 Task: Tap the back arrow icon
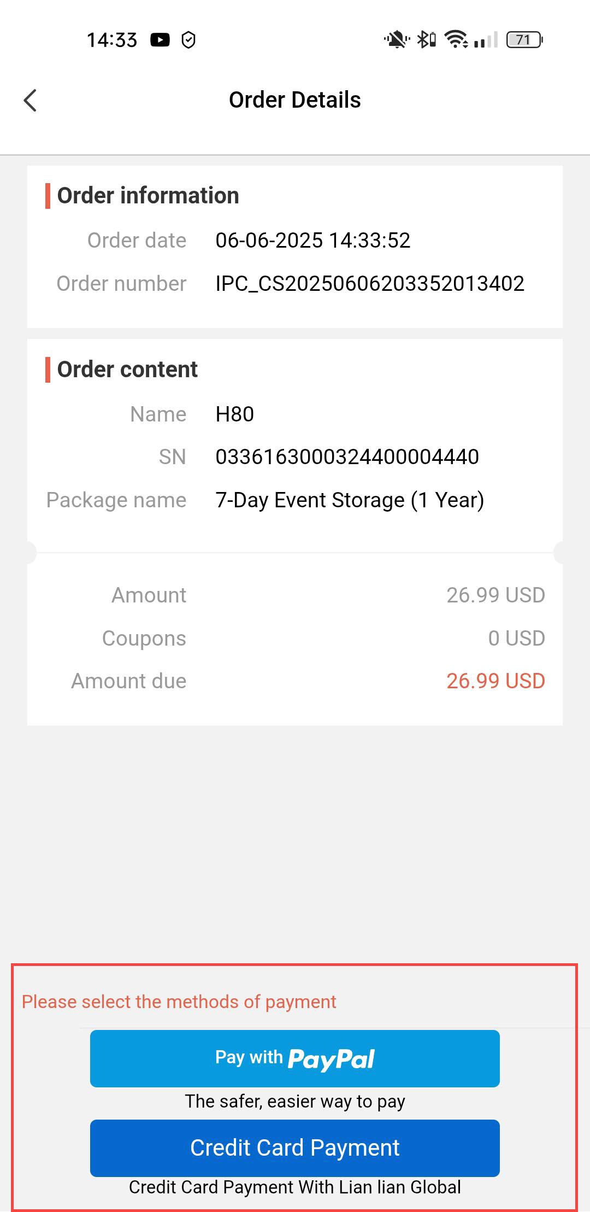coord(31,101)
